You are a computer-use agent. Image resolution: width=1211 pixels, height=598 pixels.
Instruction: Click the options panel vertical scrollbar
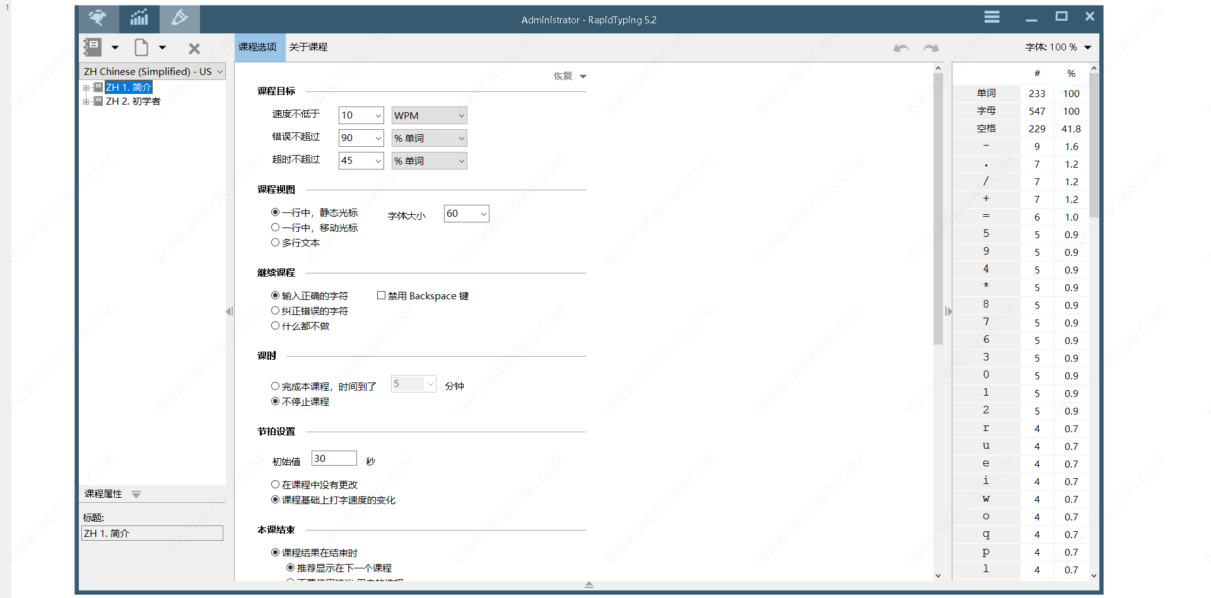[x=938, y=208]
